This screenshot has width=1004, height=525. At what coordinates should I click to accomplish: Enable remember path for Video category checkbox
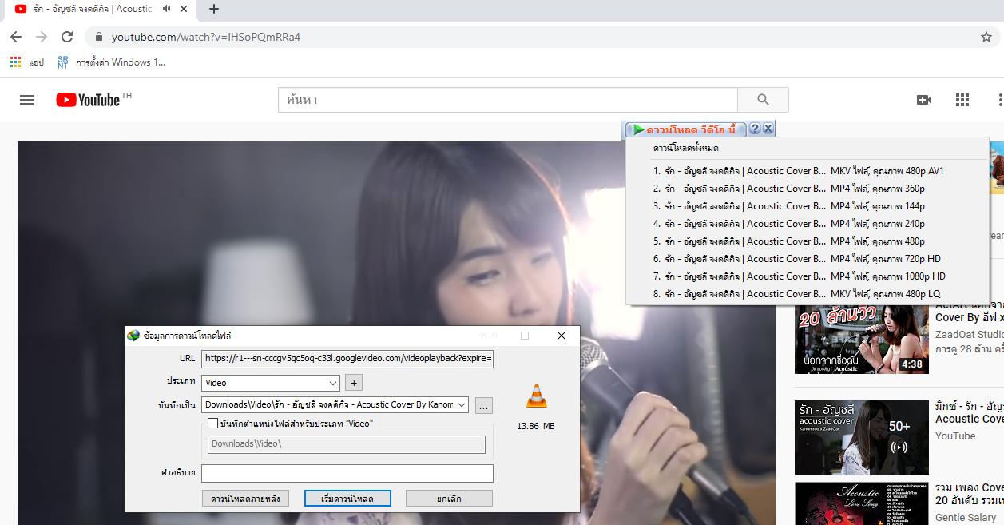click(212, 424)
